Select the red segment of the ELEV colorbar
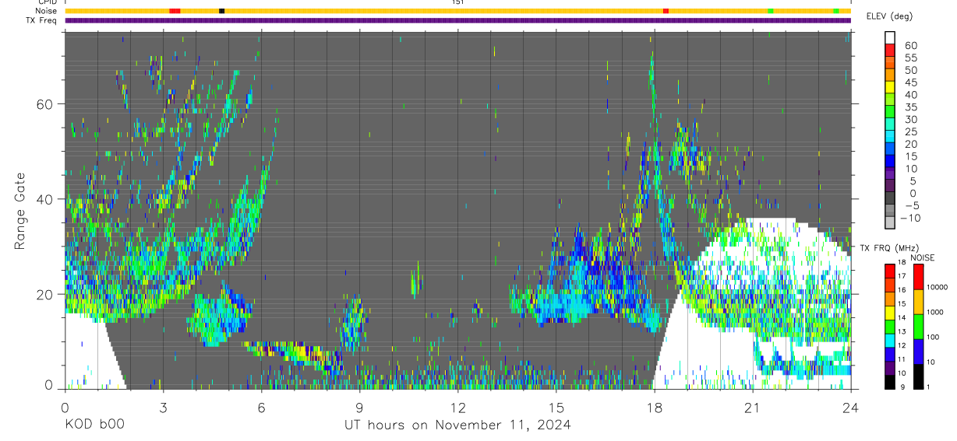The image size is (957, 441). click(x=890, y=51)
